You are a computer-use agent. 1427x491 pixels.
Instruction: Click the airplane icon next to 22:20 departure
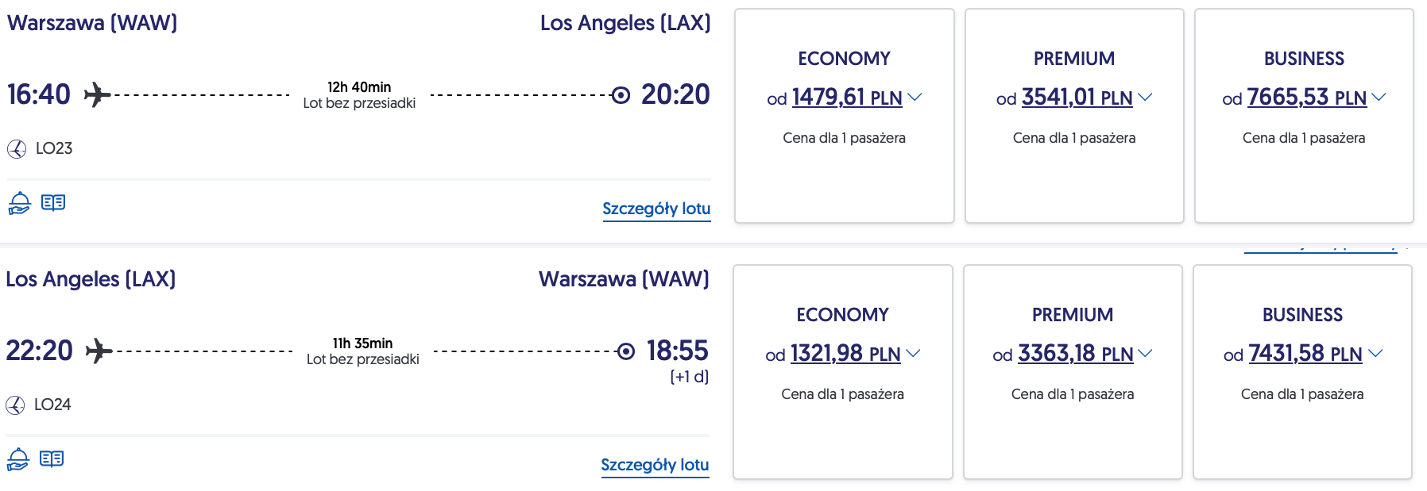99,351
